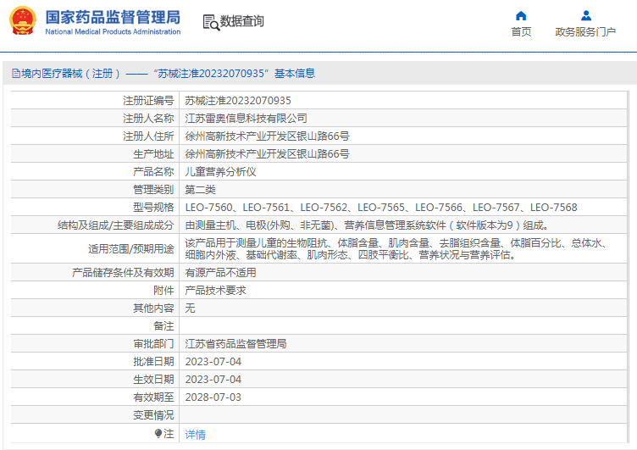This screenshot has width=637, height=450.
Task: Click 有源产品不适用 storage condition value
Action: [x=220, y=273]
